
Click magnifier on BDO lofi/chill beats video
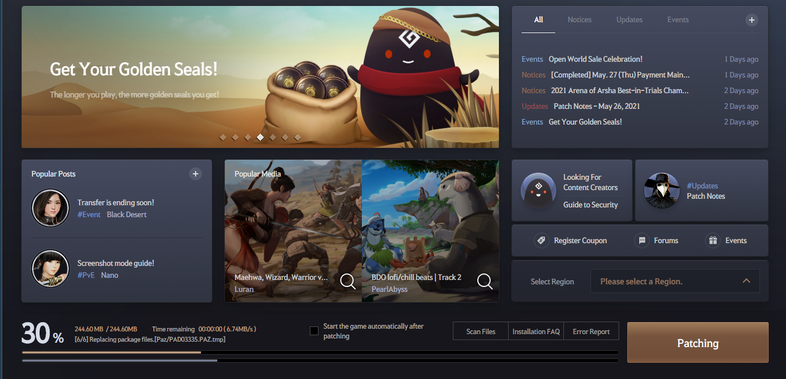point(485,281)
